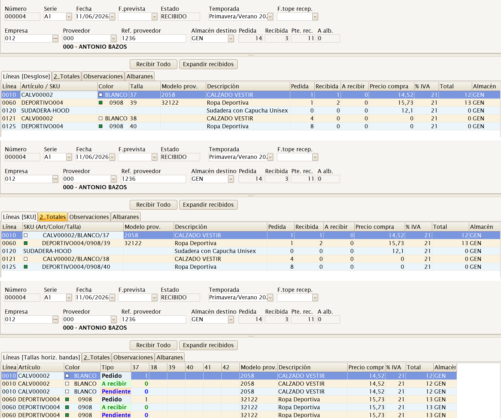This screenshot has width=501, height=418.
Task: Click green 0908 swatch on Desglose line 0060
Action: tap(101, 103)
